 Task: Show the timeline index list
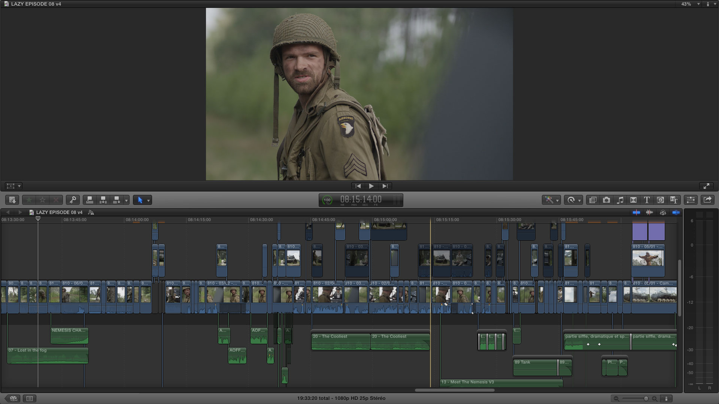click(30, 398)
